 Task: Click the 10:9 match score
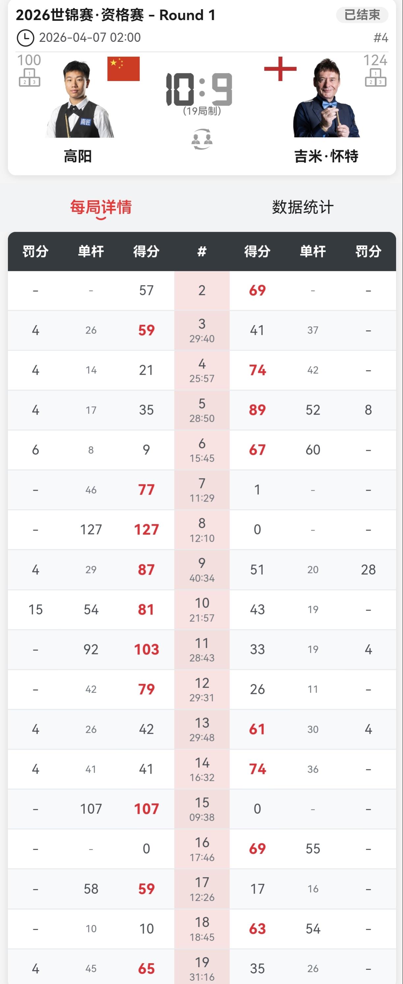point(200,90)
